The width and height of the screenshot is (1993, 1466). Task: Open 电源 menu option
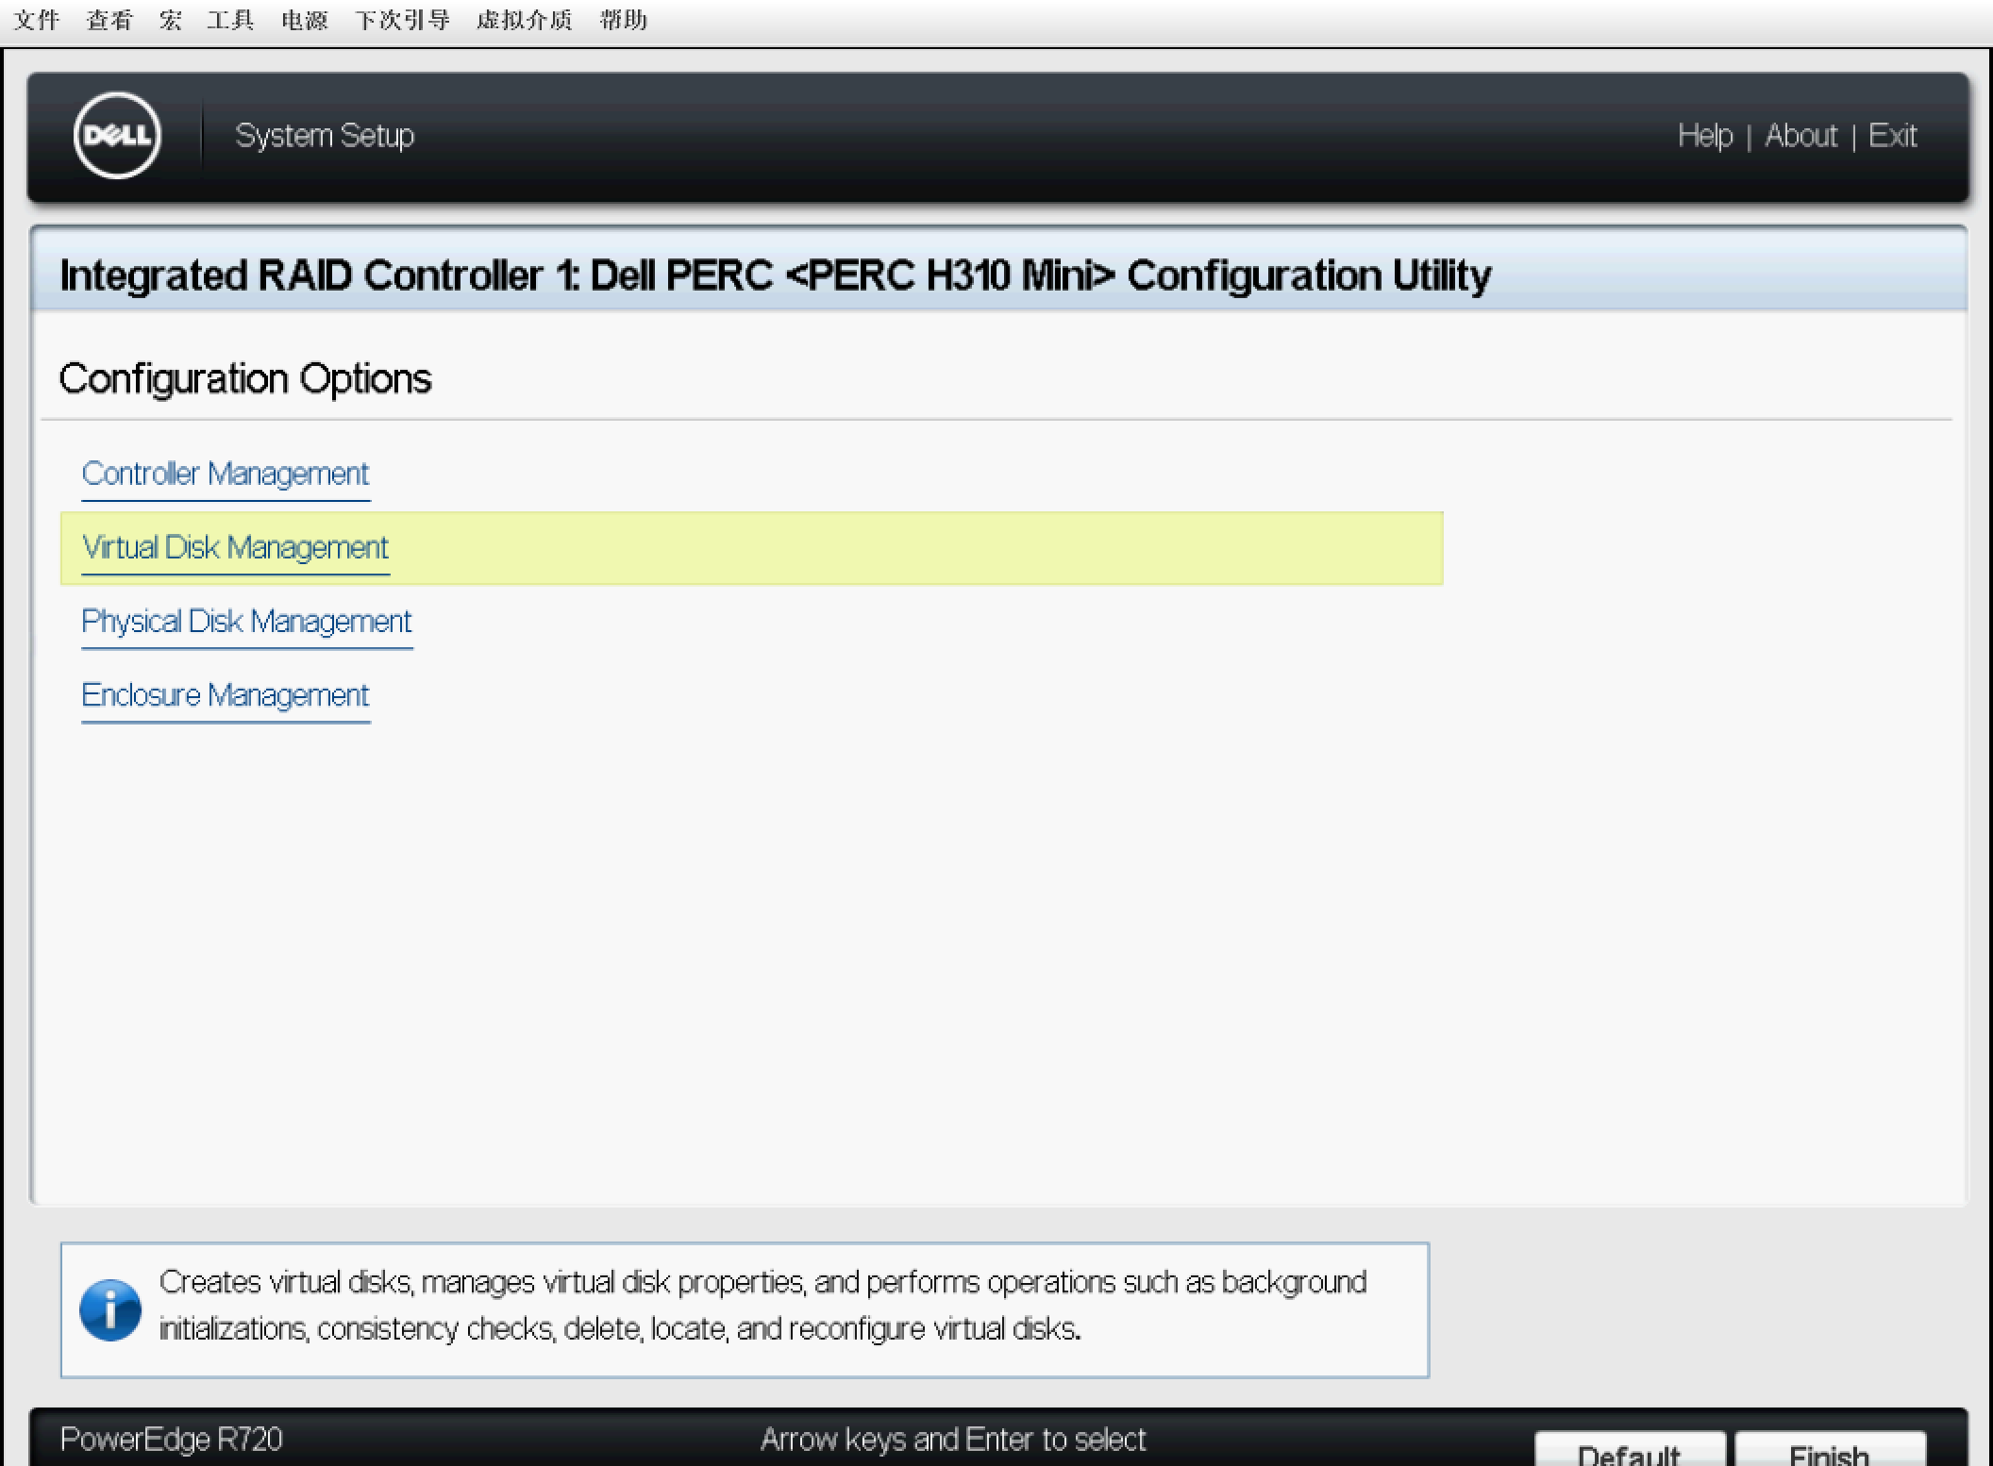(302, 17)
